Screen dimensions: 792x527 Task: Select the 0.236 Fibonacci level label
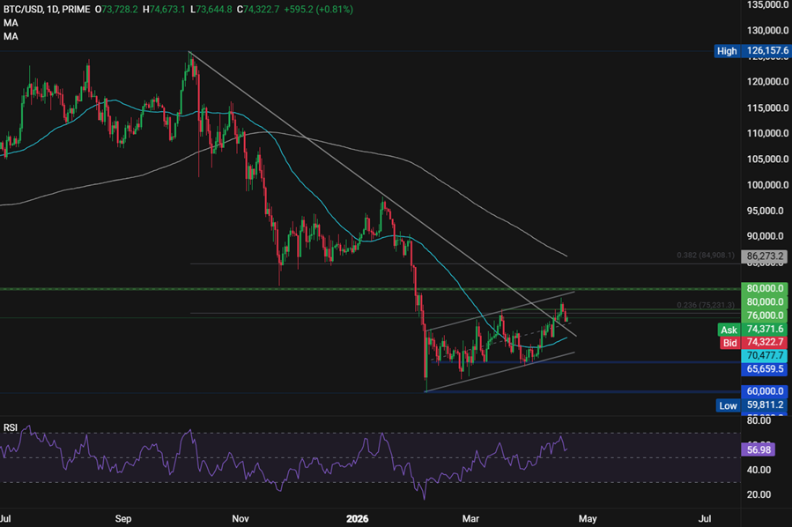pyautogui.click(x=703, y=304)
